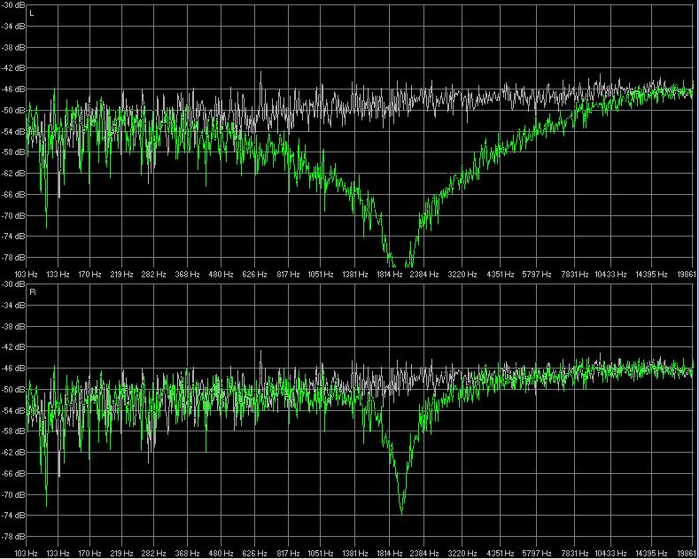The height and width of the screenshot is (559, 699).
Task: Select the 1051 Hz label under L graph
Action: tap(321, 275)
